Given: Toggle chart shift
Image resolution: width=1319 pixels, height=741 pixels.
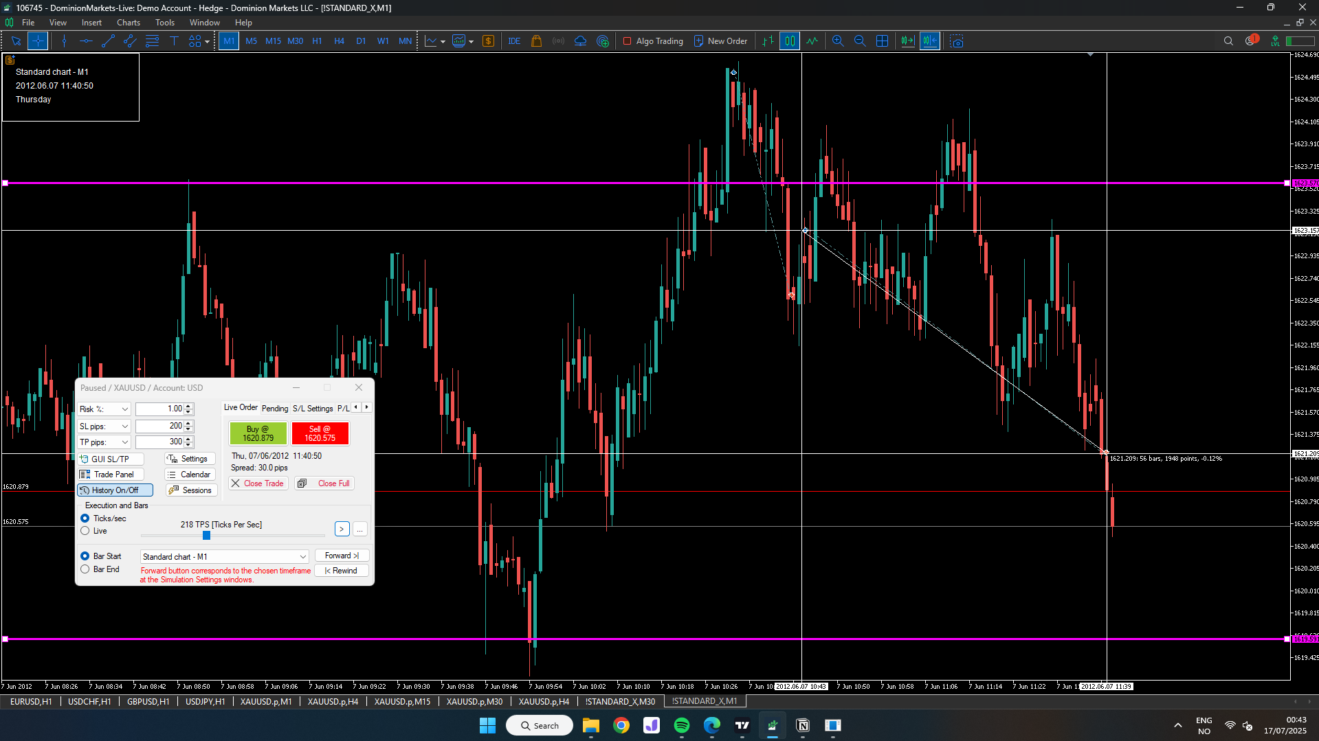Looking at the screenshot, I should pyautogui.click(x=930, y=41).
